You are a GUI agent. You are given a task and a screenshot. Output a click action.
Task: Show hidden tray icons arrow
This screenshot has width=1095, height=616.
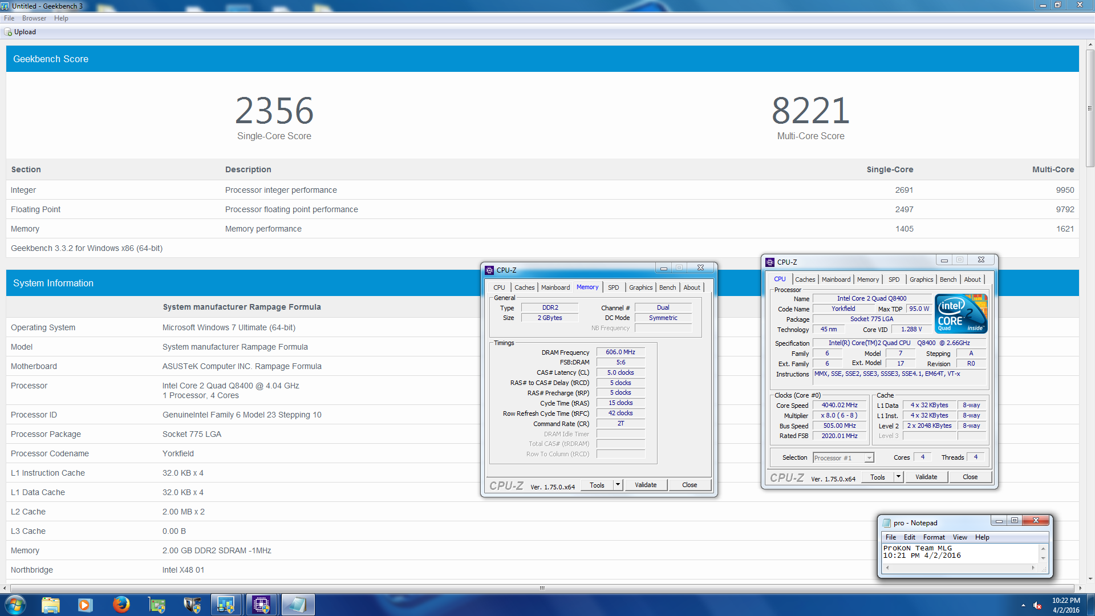(1023, 605)
